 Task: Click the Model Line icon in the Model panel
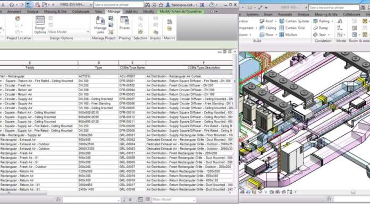click(340, 28)
